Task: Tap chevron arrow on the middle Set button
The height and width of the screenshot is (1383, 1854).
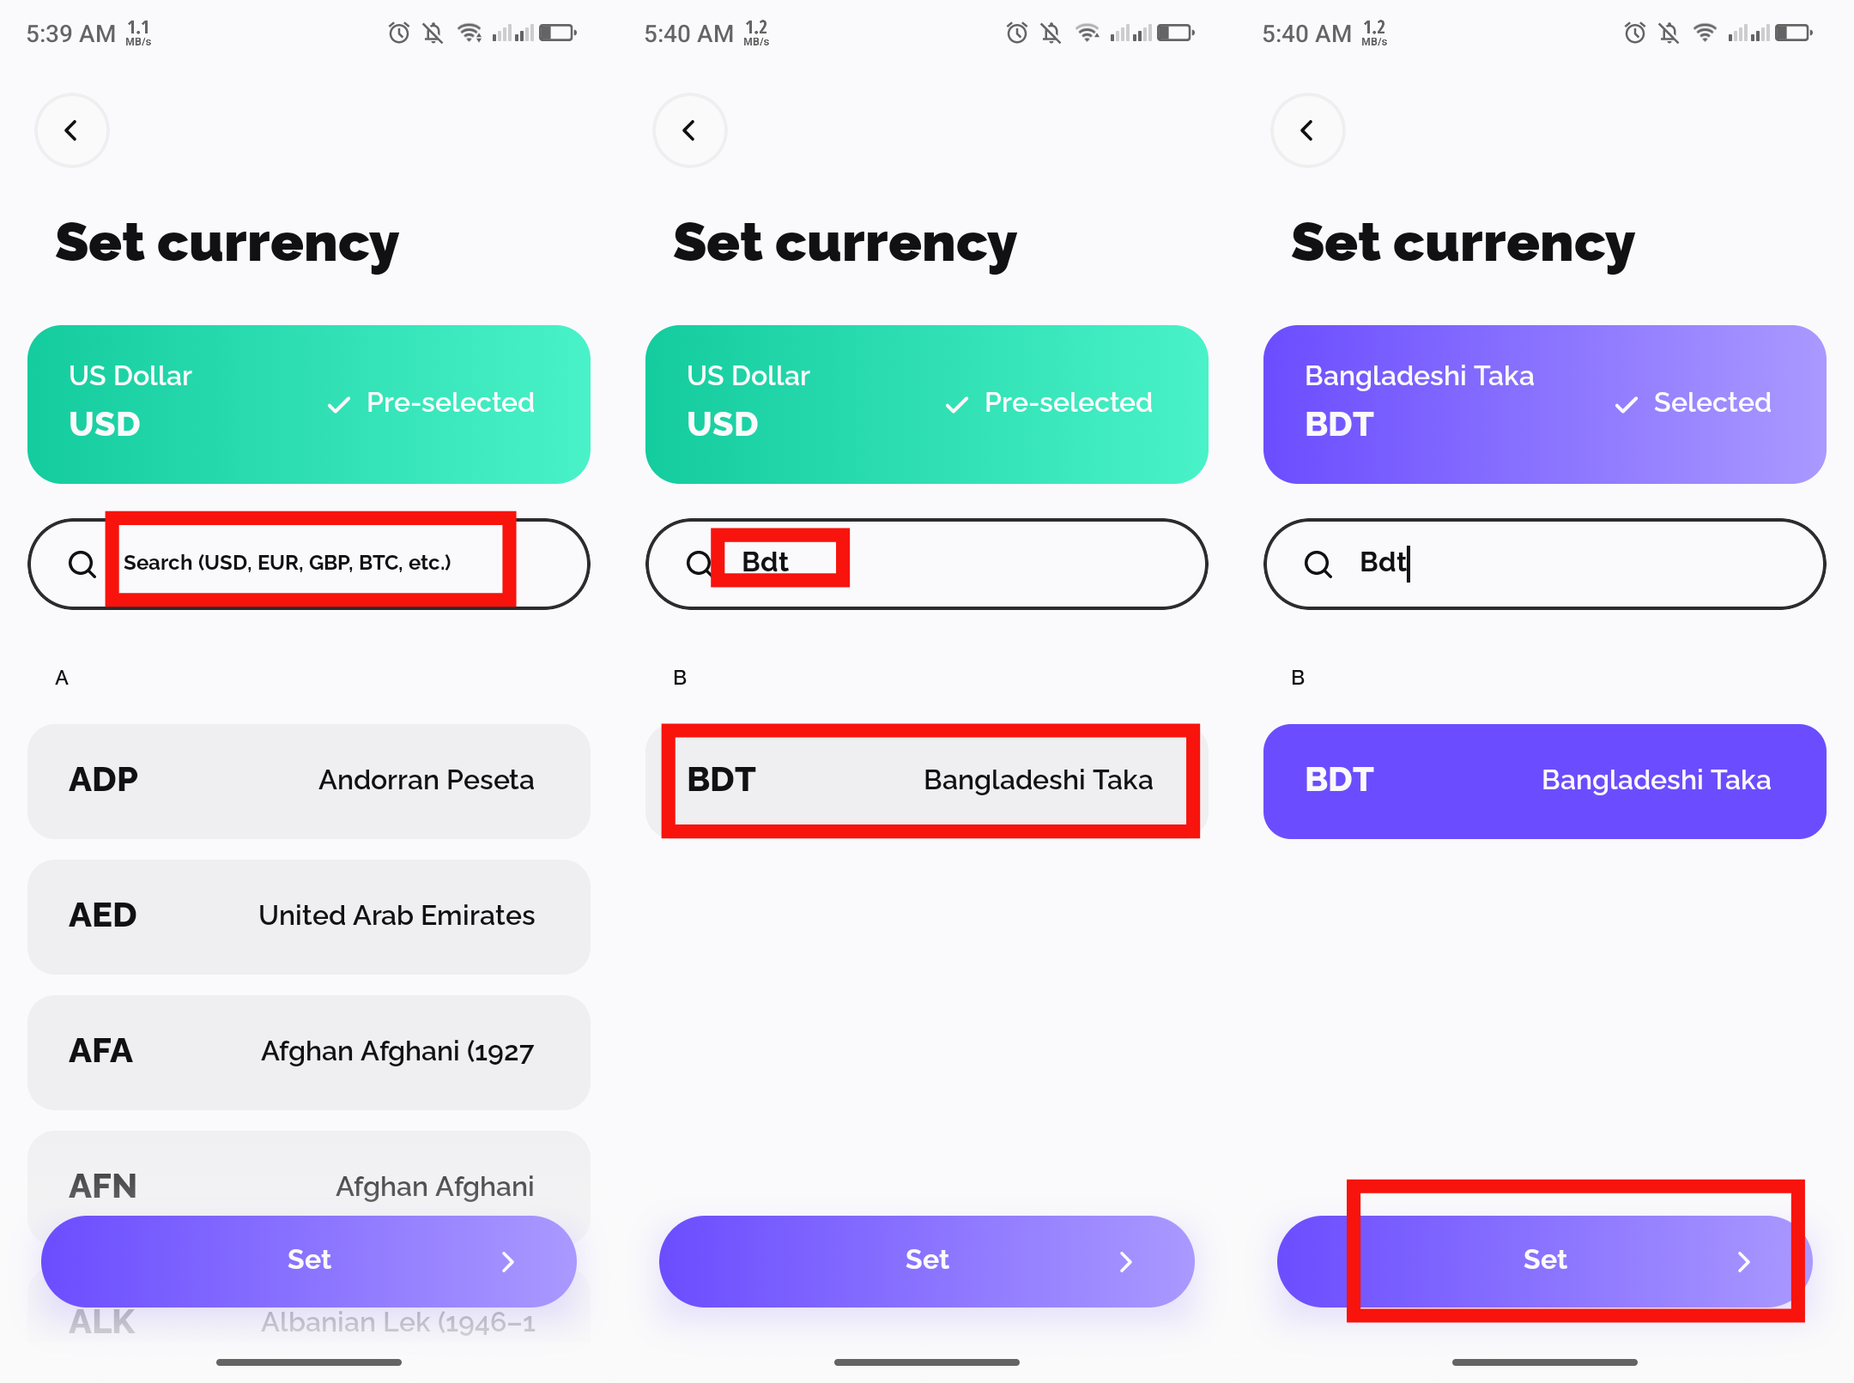Action: click(1126, 1261)
